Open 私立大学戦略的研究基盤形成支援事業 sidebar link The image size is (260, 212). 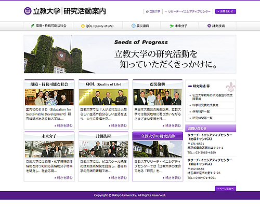[212, 97]
